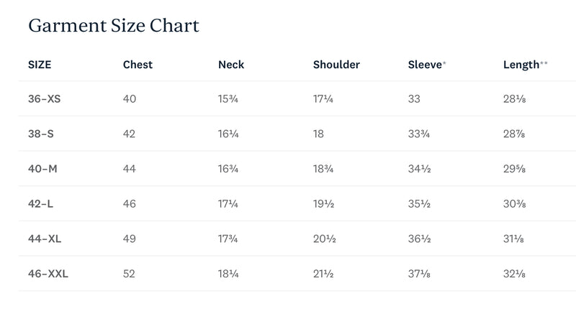Screen dimensions: 576x314
Task: Select the 46–XXL size row label
Action: 48,274
